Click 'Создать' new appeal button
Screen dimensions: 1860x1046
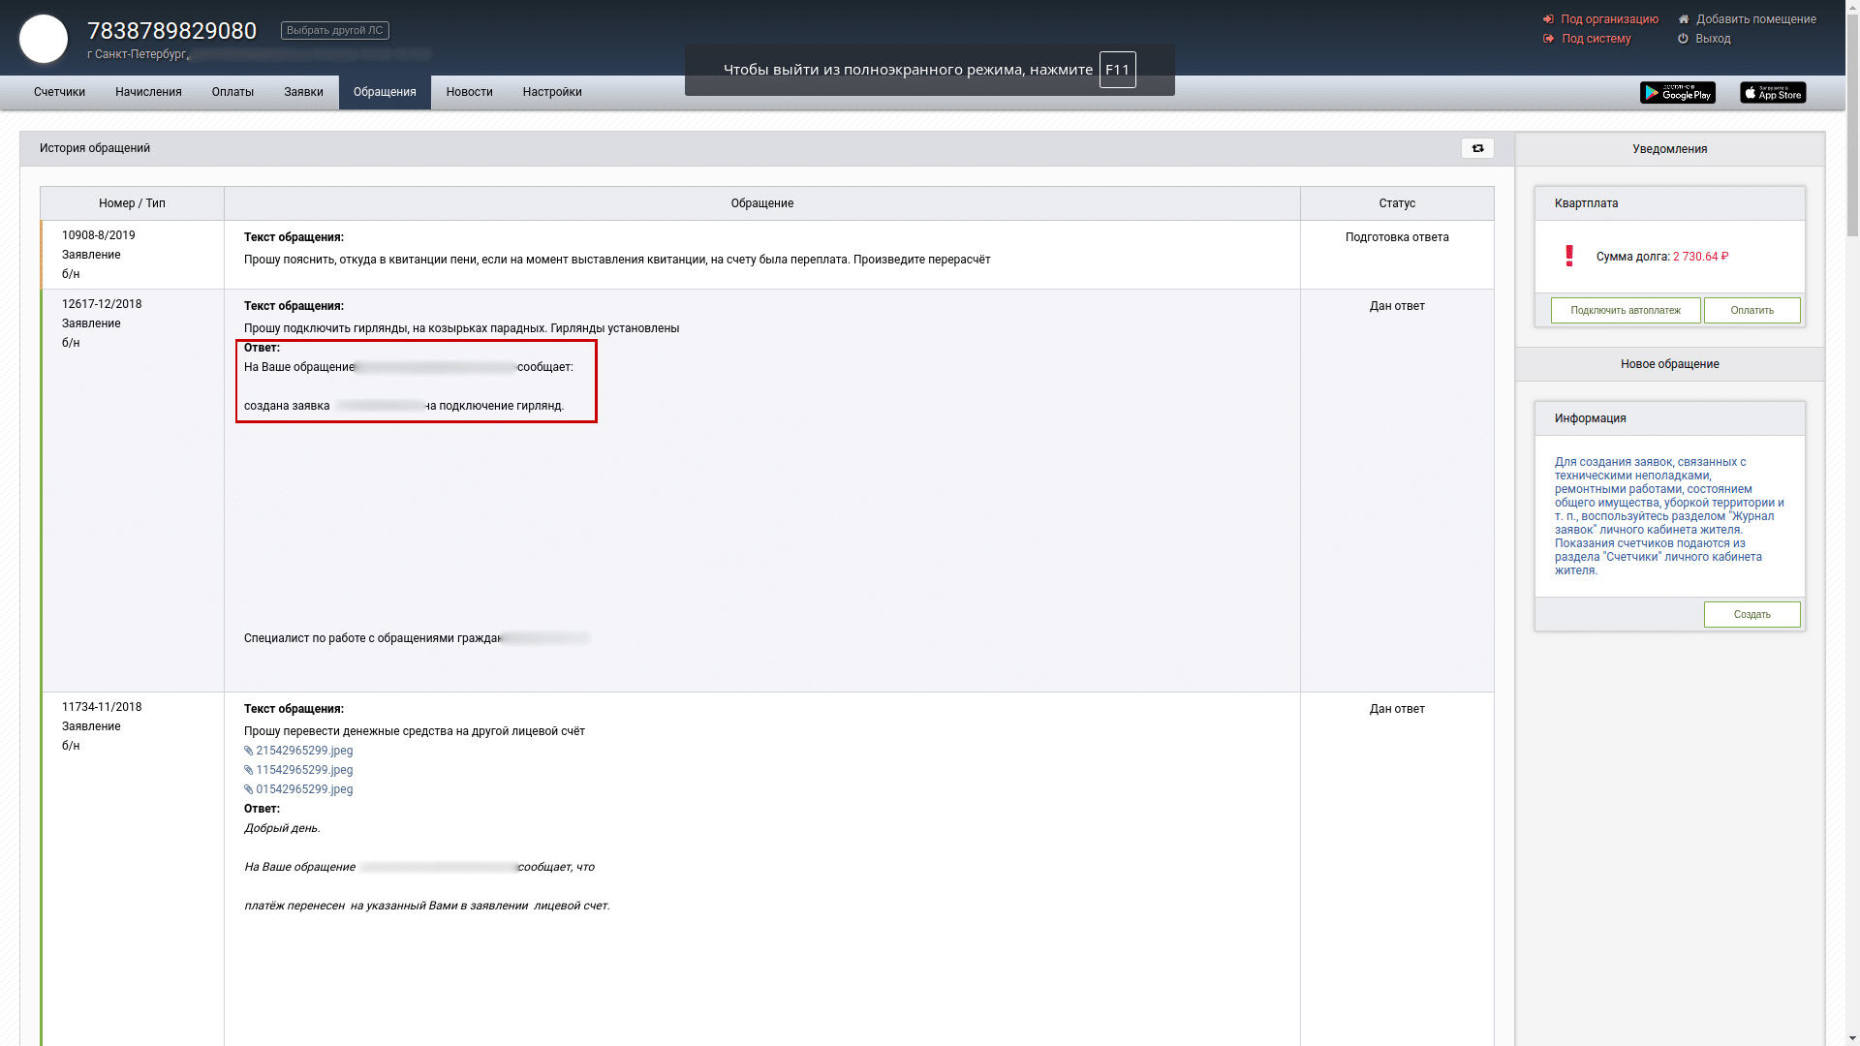(x=1751, y=614)
